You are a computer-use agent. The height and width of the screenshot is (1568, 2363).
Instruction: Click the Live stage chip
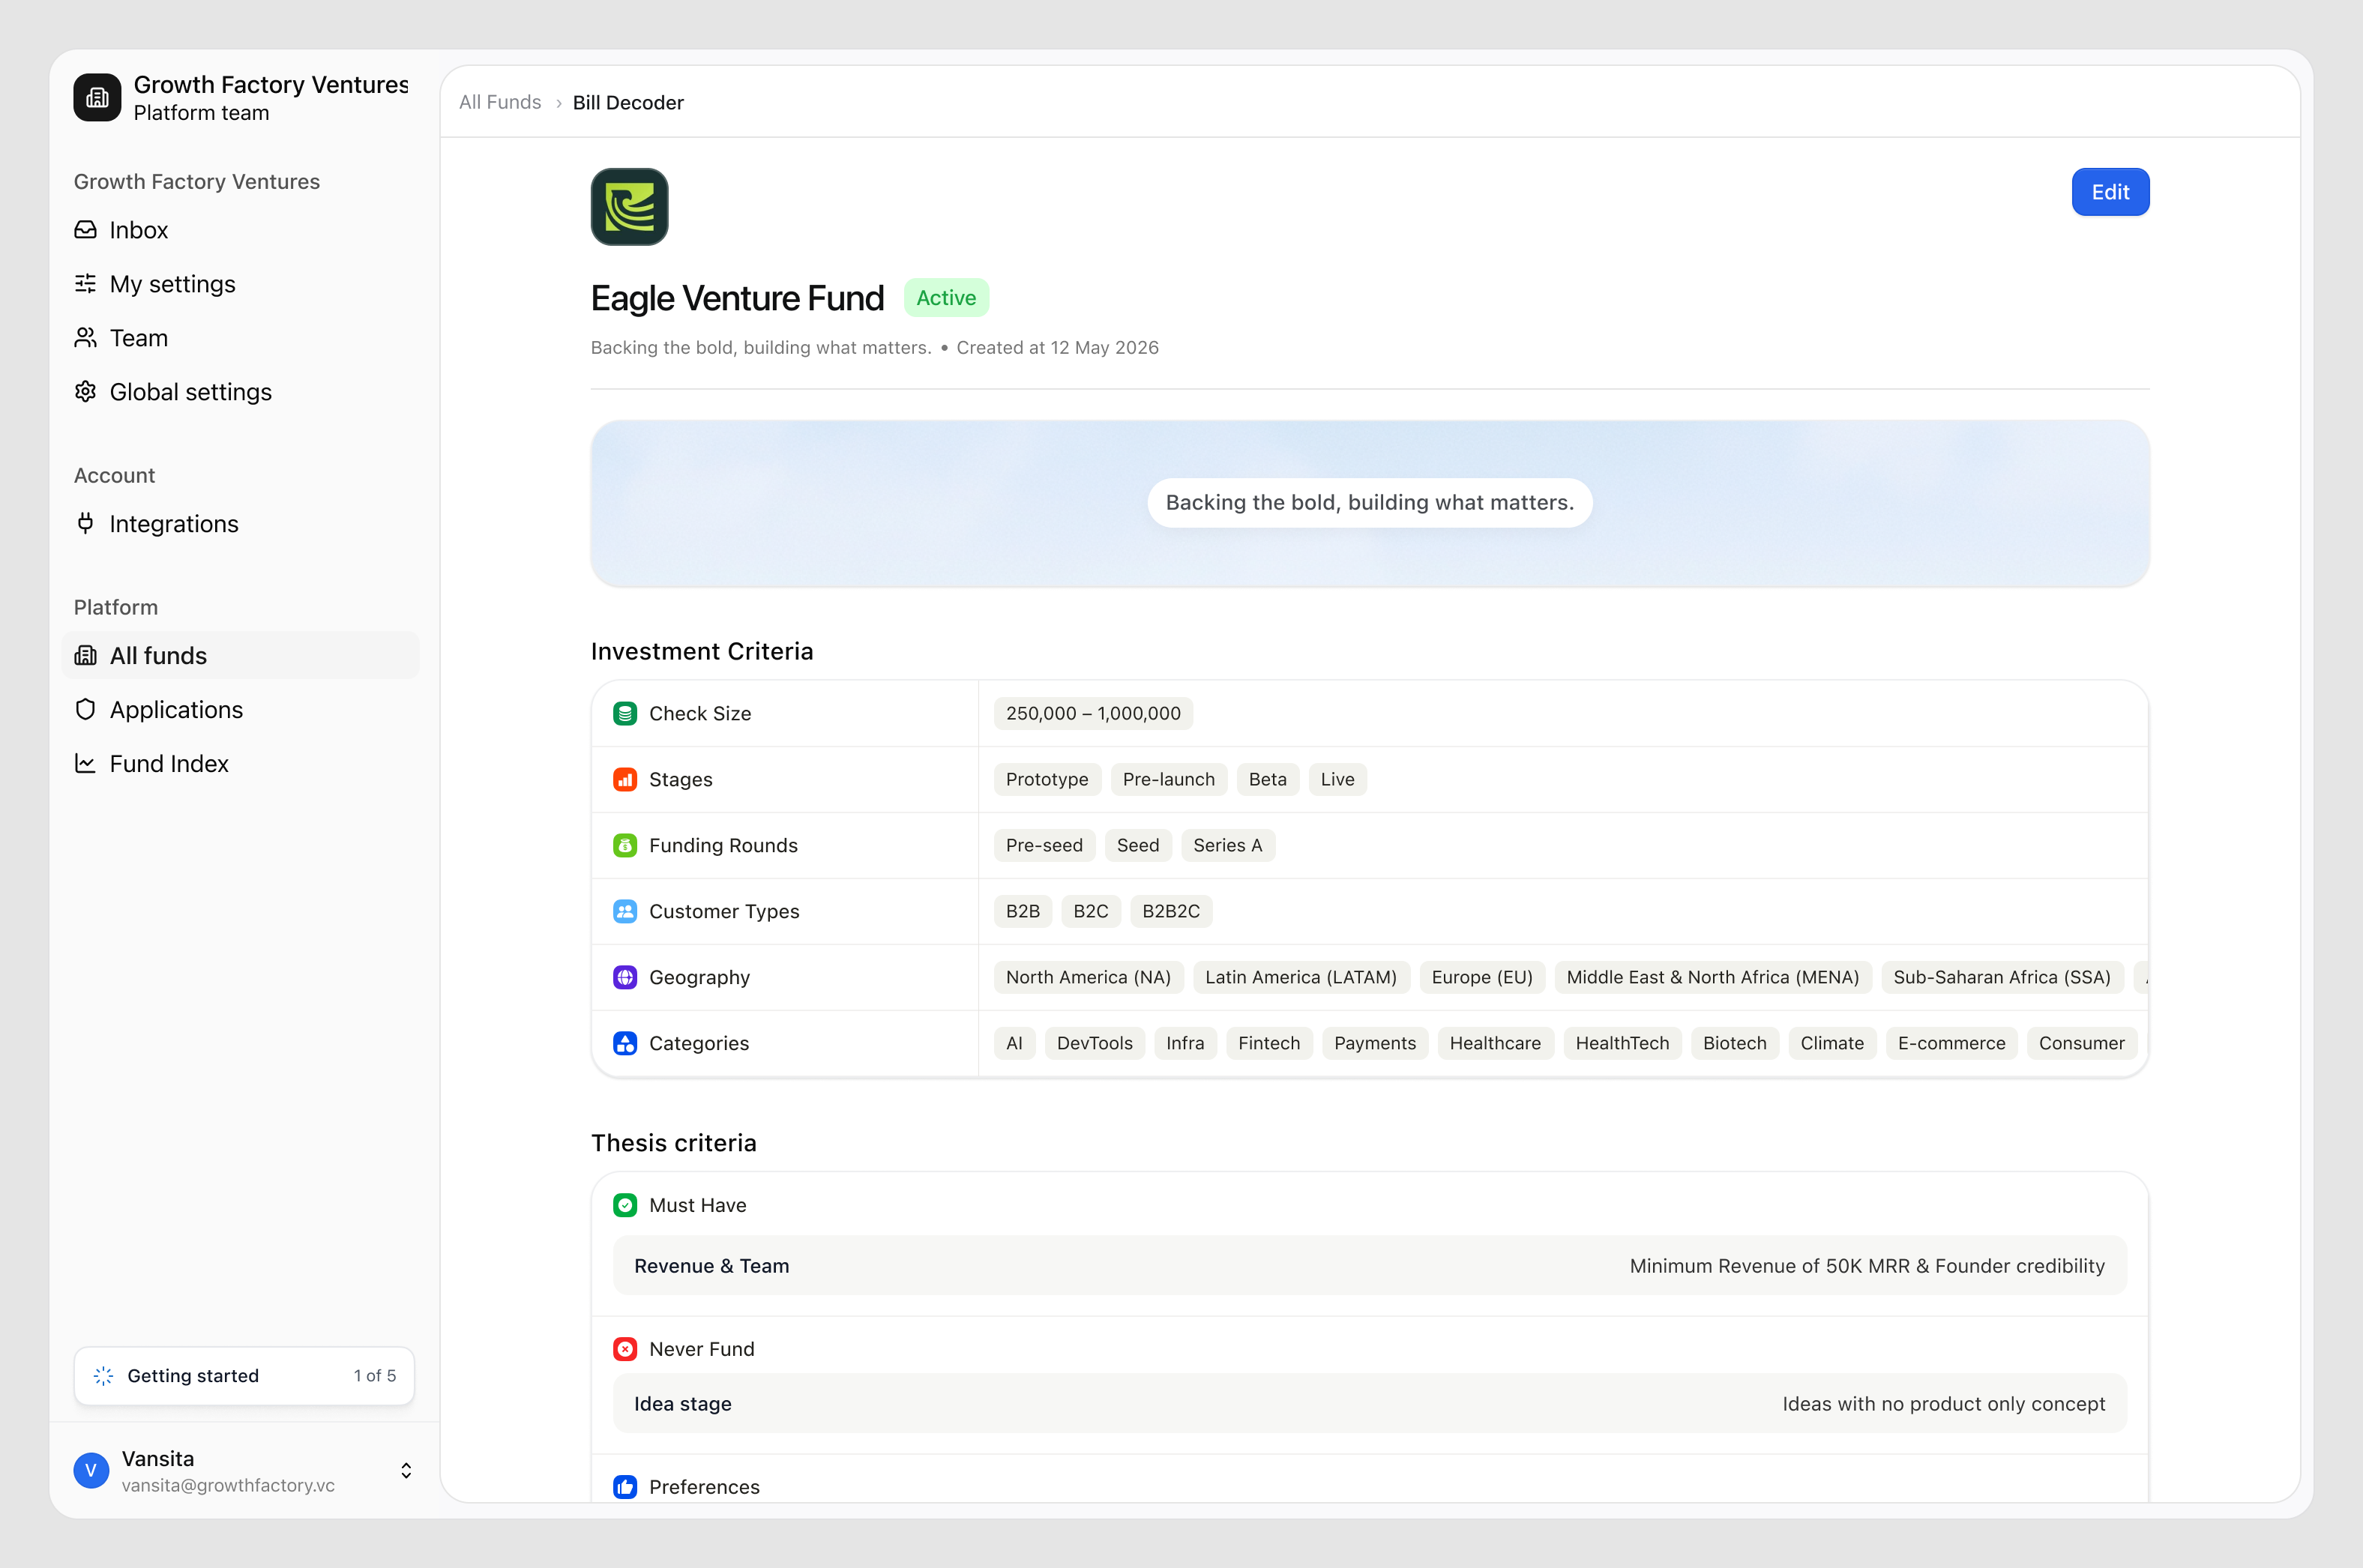(x=1337, y=780)
